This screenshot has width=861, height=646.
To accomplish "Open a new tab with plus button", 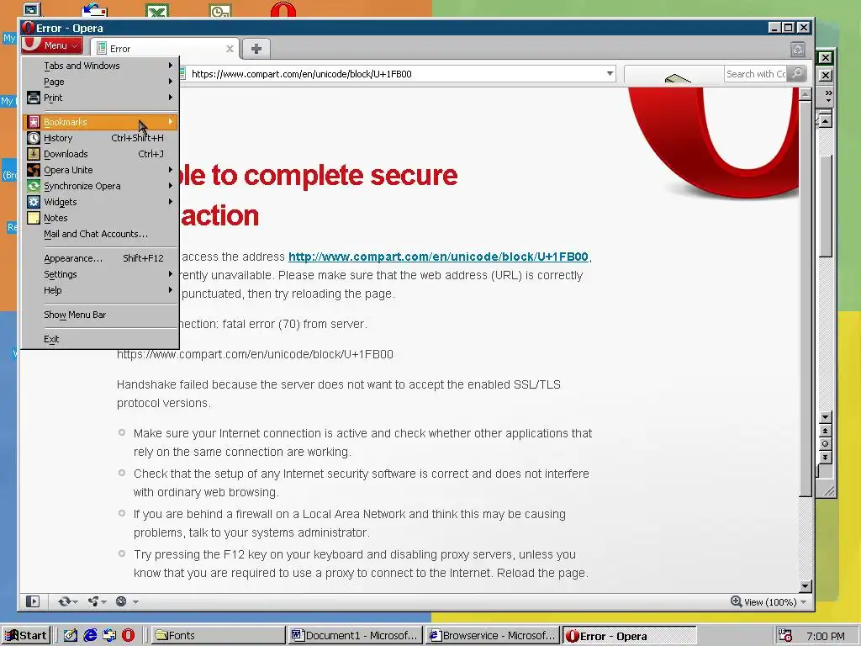I will [x=256, y=49].
